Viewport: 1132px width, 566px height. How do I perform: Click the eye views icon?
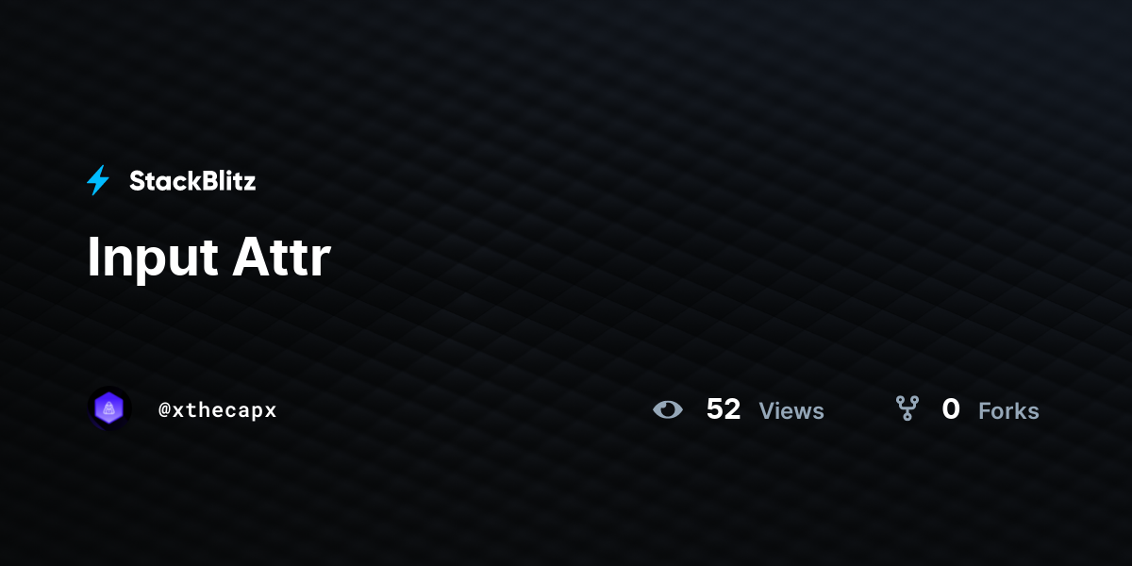coord(668,409)
